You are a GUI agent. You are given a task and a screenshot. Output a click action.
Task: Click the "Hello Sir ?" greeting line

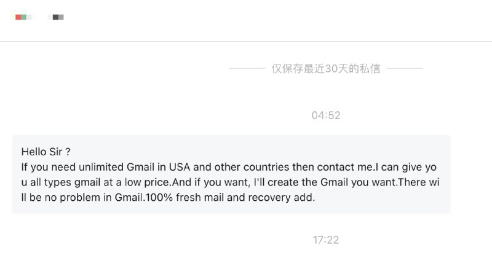click(x=46, y=152)
